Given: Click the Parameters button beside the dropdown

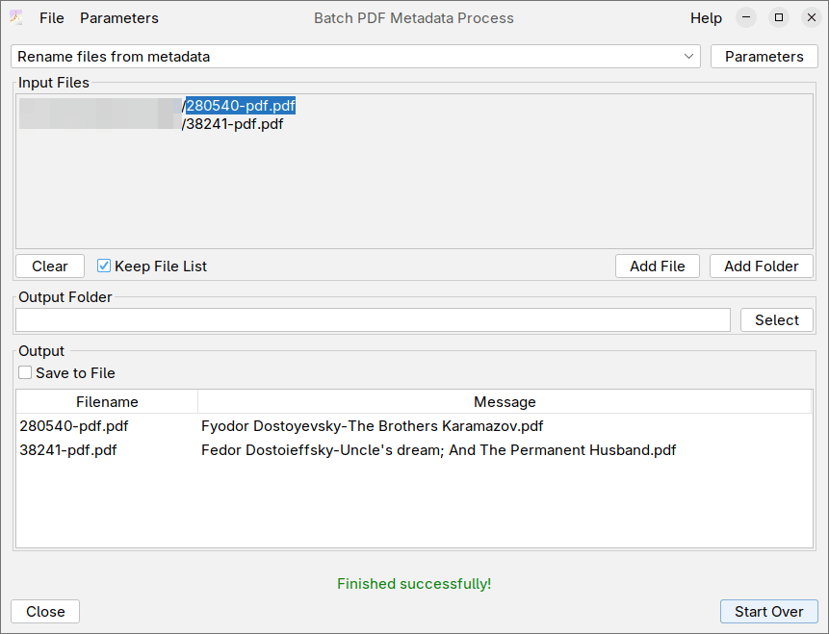Looking at the screenshot, I should 764,57.
